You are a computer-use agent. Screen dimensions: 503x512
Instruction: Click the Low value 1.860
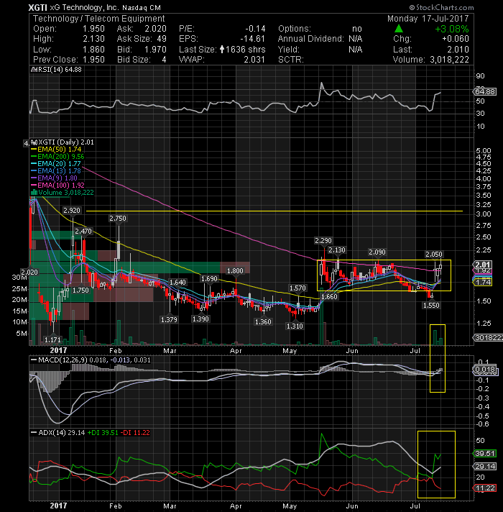[93, 50]
